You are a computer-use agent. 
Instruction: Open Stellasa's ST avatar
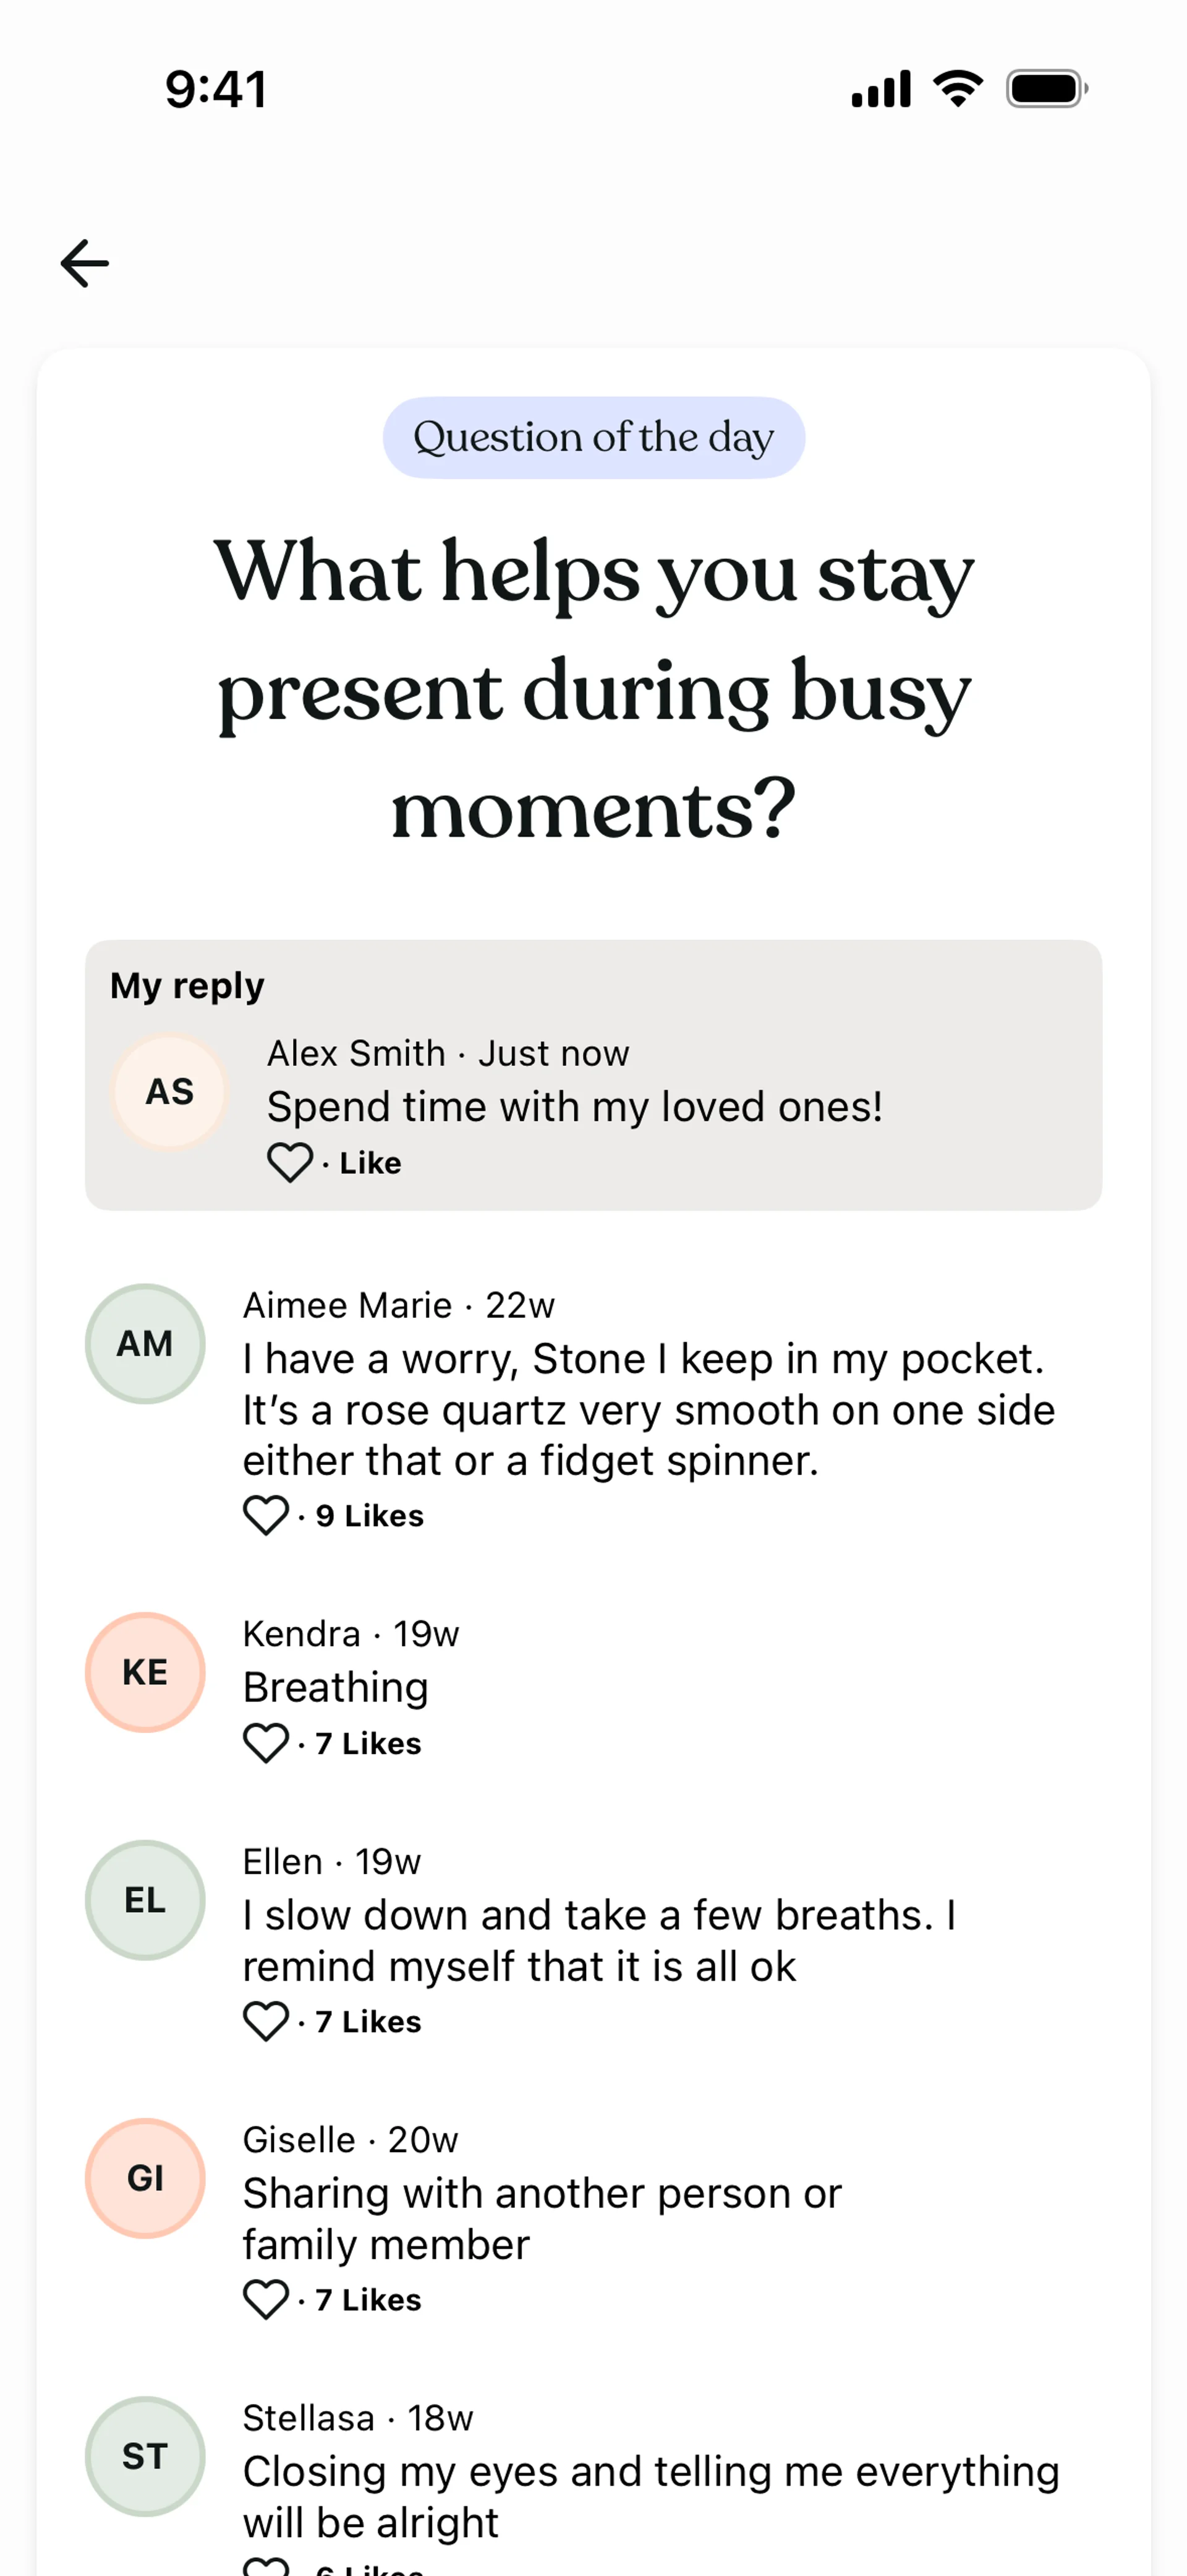click(x=145, y=2456)
